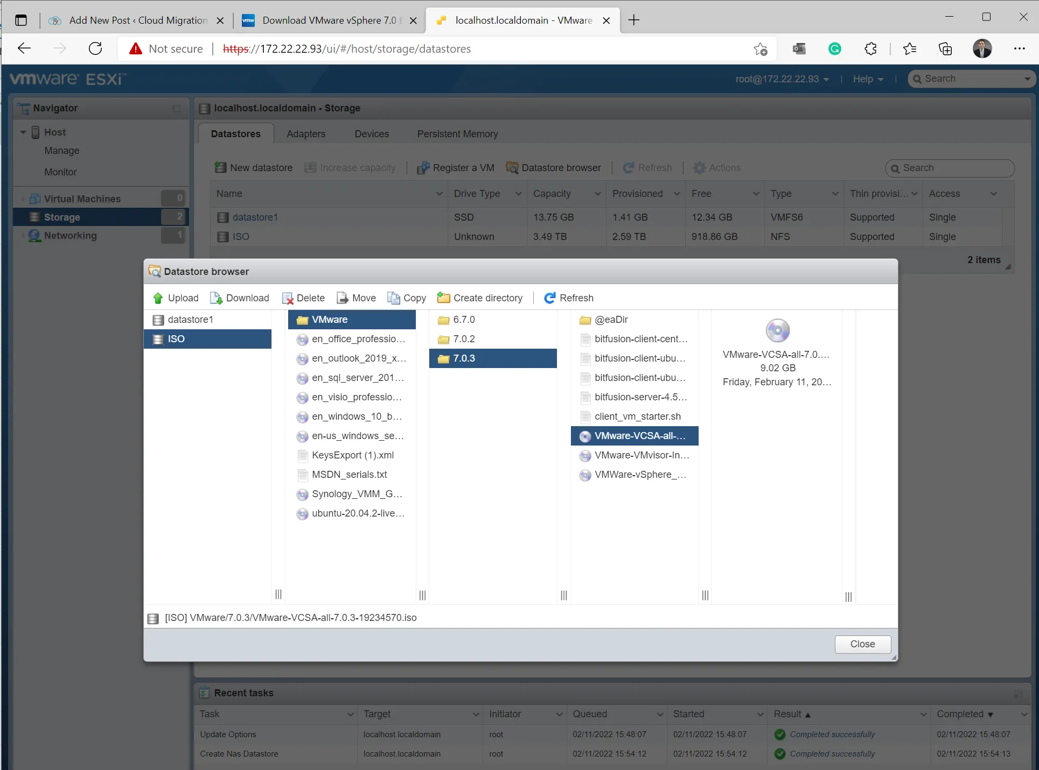Click the Not secure warning icon
The image size is (1039, 770).
click(136, 49)
